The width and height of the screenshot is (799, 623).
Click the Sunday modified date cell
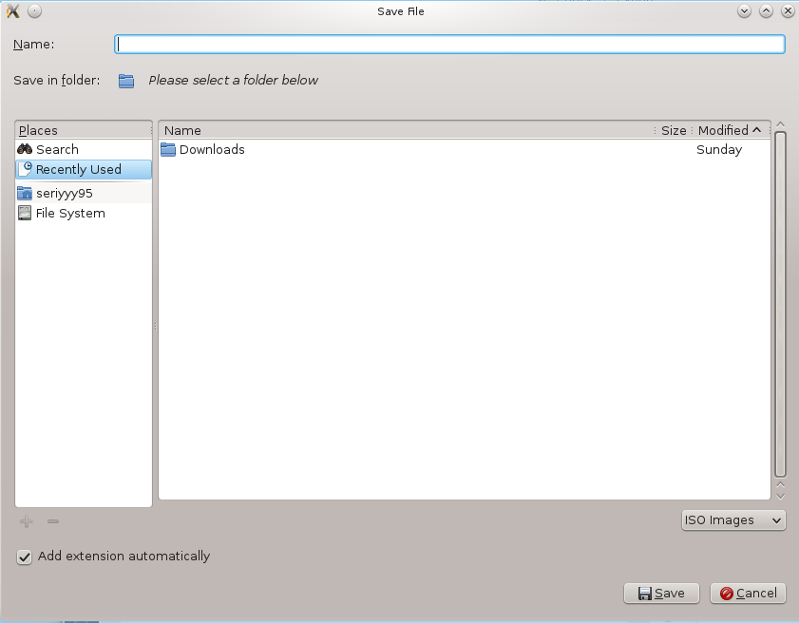point(719,150)
